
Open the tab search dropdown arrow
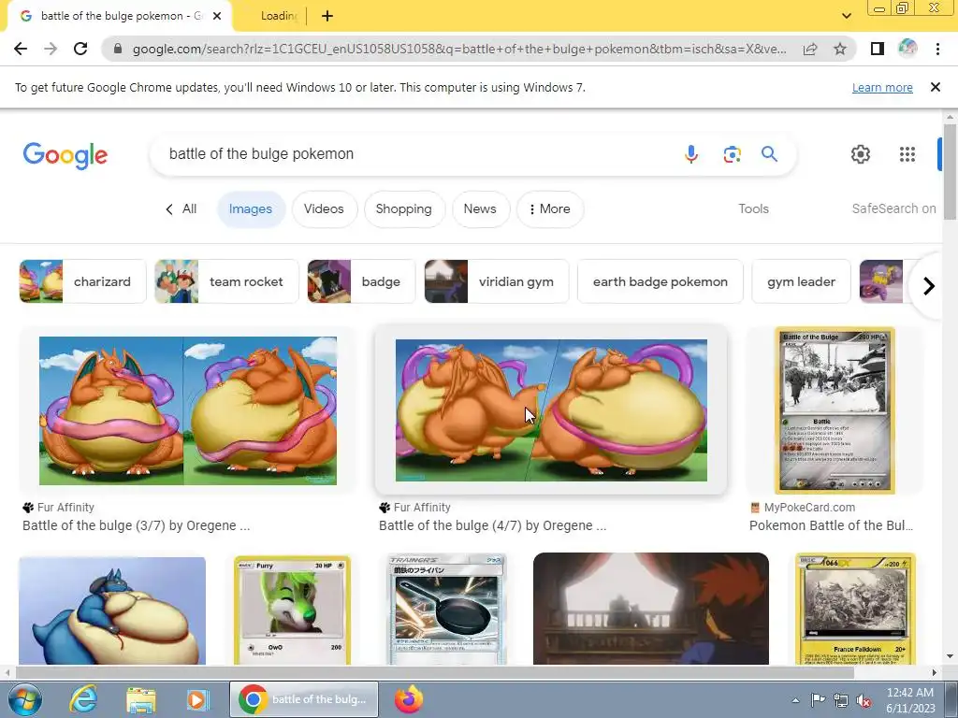pos(846,16)
